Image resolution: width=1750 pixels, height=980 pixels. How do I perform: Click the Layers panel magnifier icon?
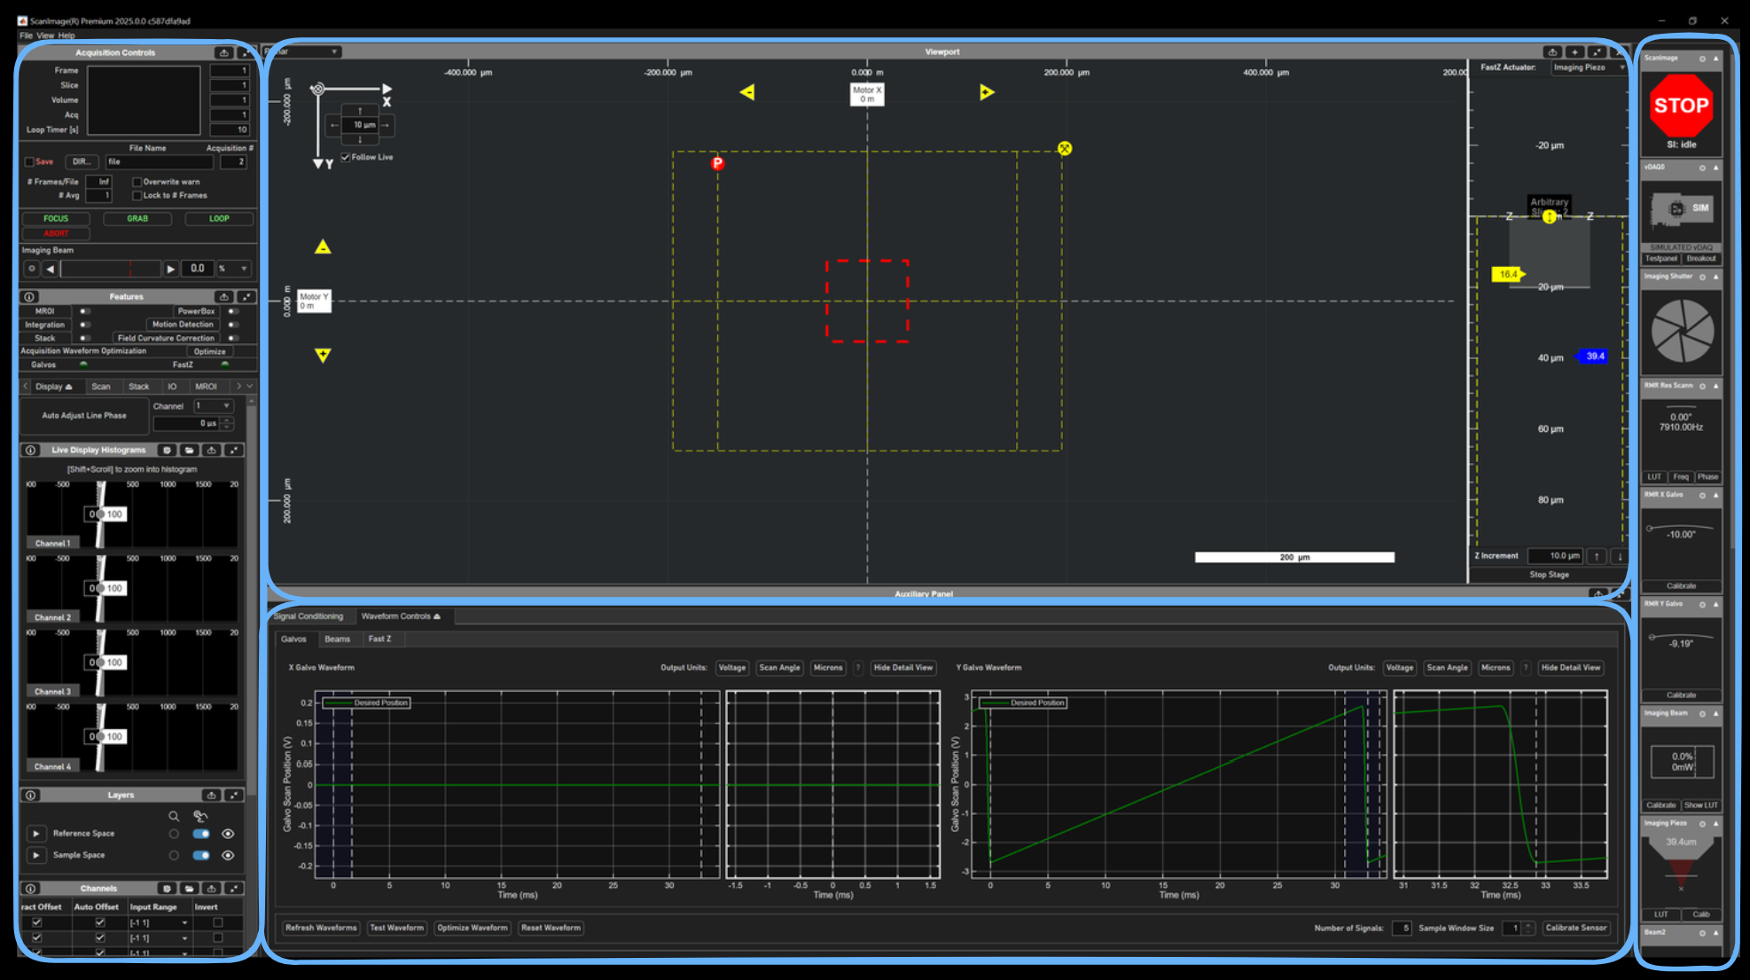coord(174,816)
